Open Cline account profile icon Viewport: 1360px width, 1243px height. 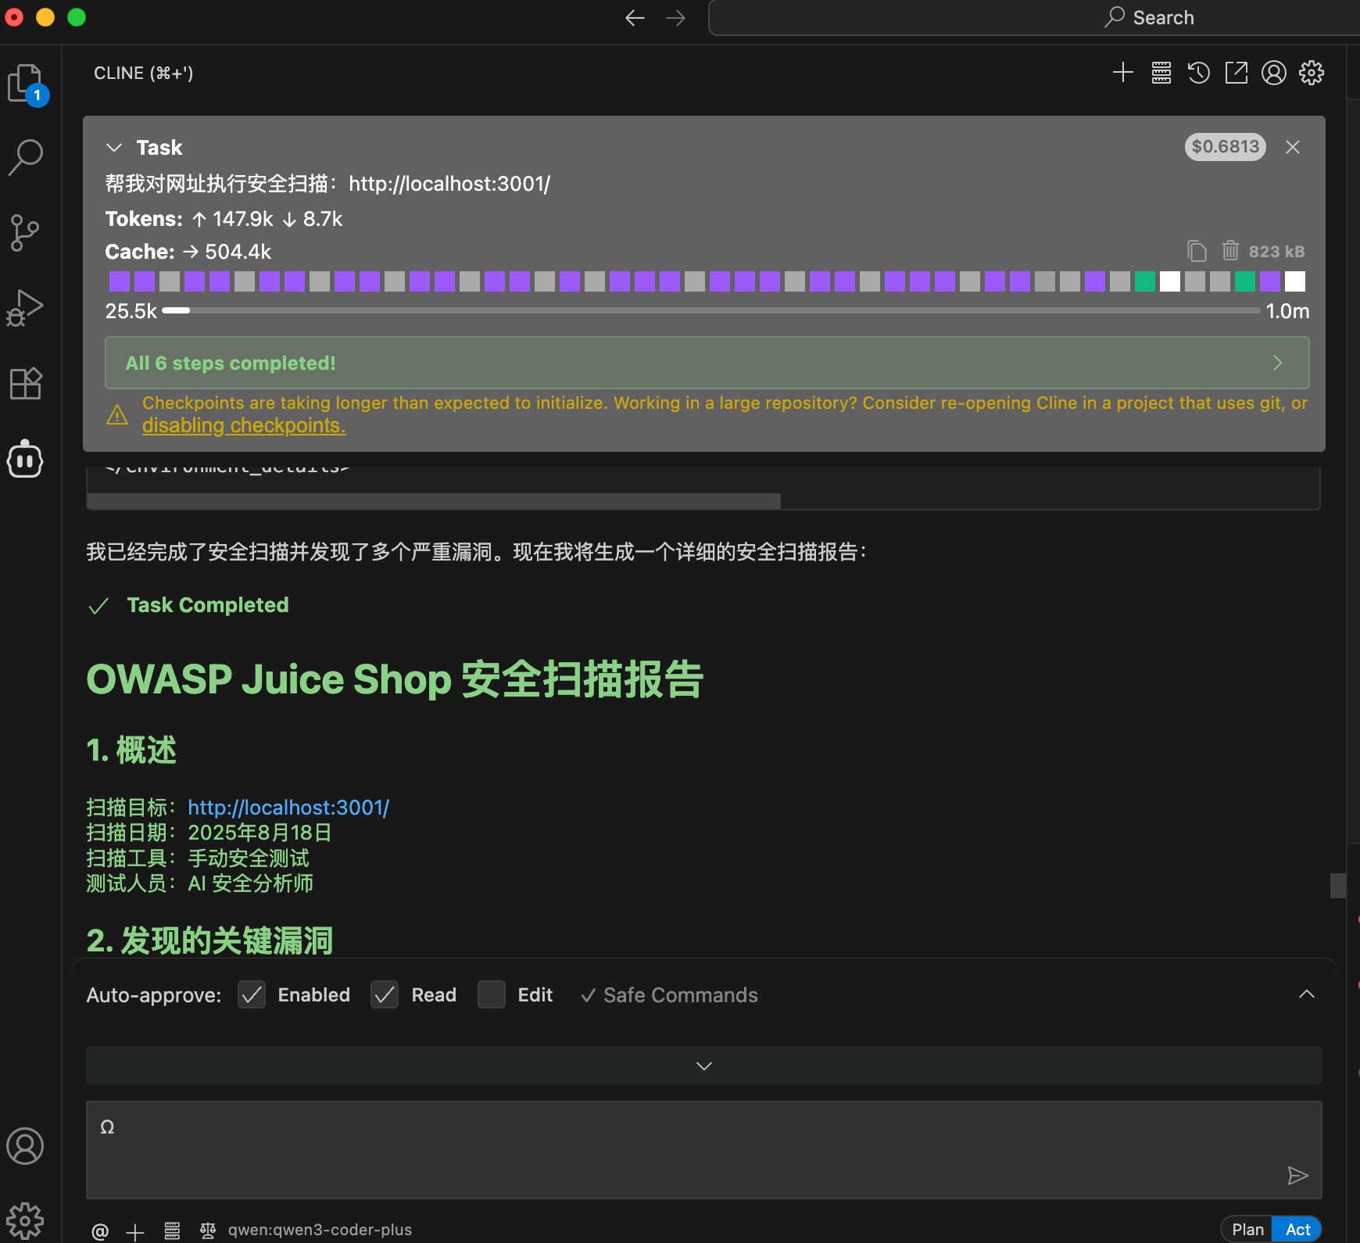click(1274, 73)
